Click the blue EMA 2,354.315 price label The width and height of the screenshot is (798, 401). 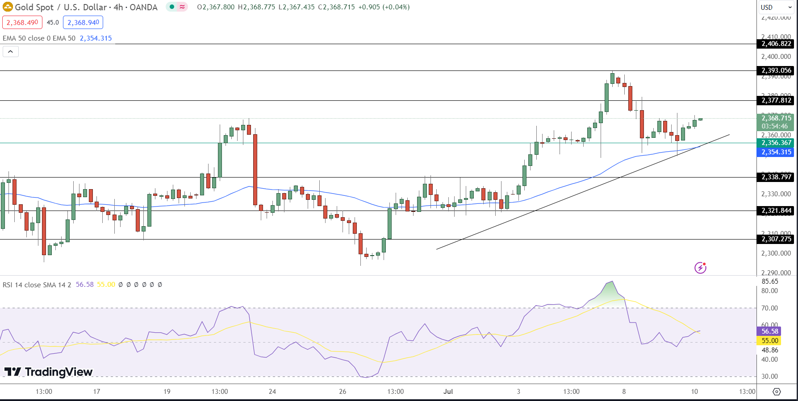pos(776,152)
